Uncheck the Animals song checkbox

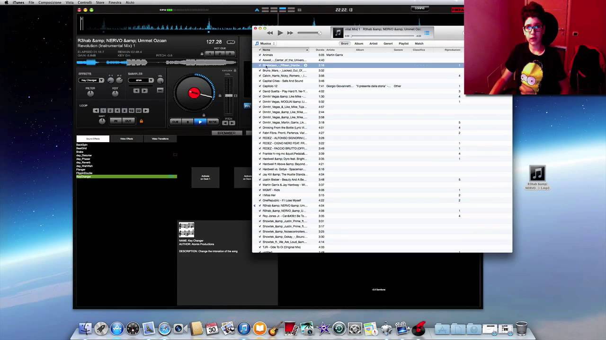coord(259,55)
